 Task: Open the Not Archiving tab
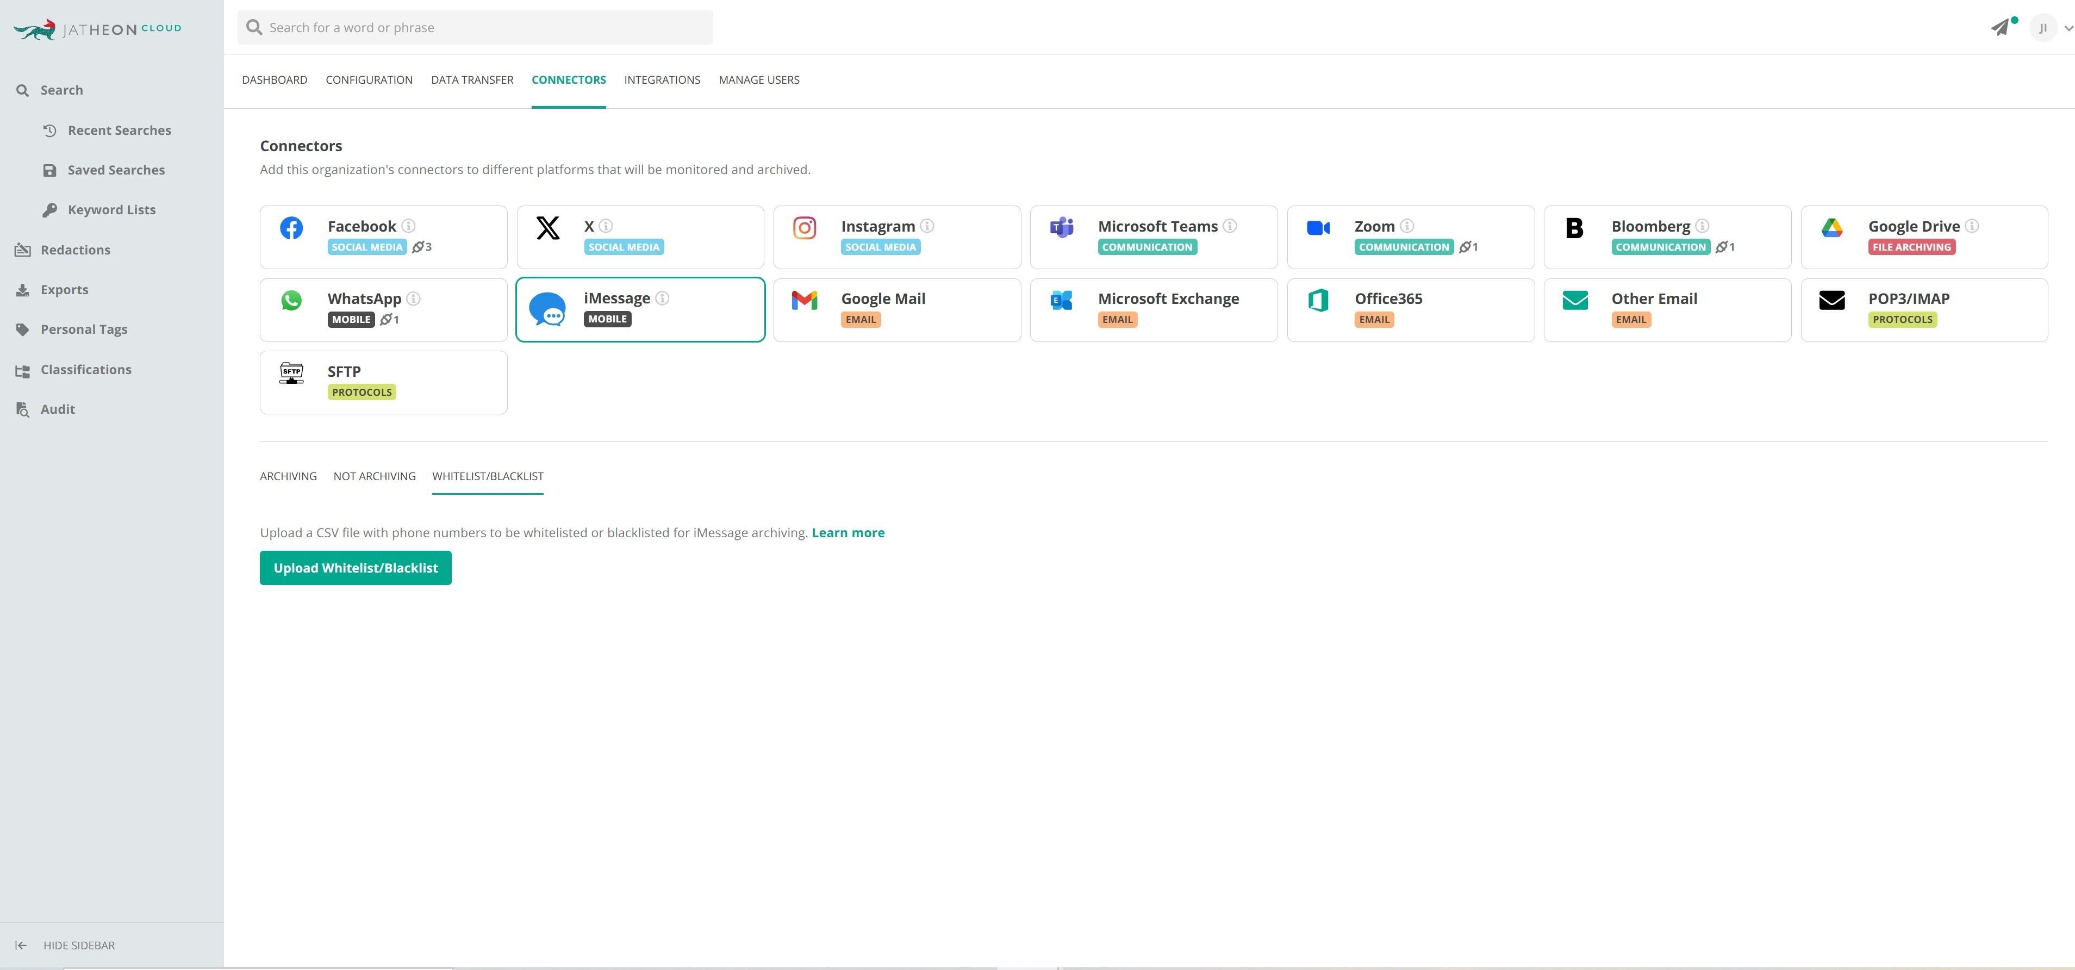point(375,476)
